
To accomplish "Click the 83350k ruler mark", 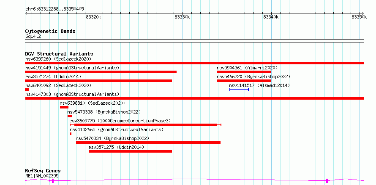I will point(359,17).
